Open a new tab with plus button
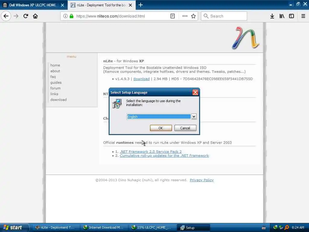 point(141,5)
